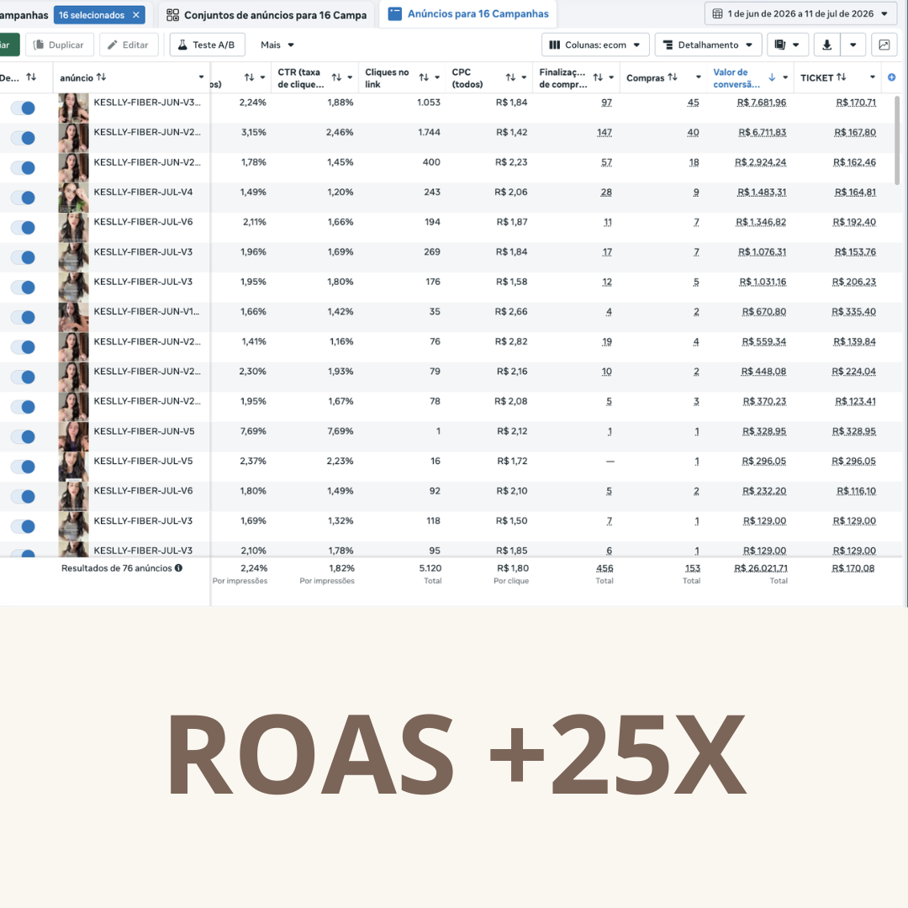
Task: Click CPC value R$ 2,82
Action: pyautogui.click(x=511, y=341)
